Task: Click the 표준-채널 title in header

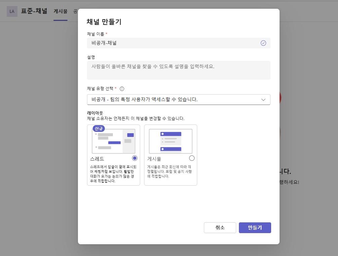Action: (x=34, y=11)
